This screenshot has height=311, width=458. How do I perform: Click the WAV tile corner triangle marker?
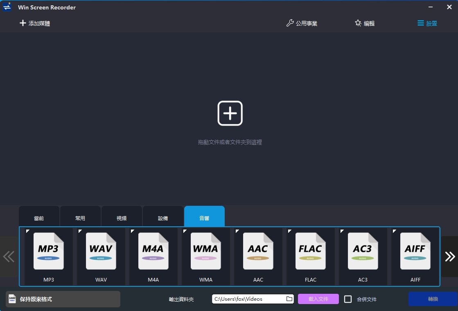(x=80, y=231)
